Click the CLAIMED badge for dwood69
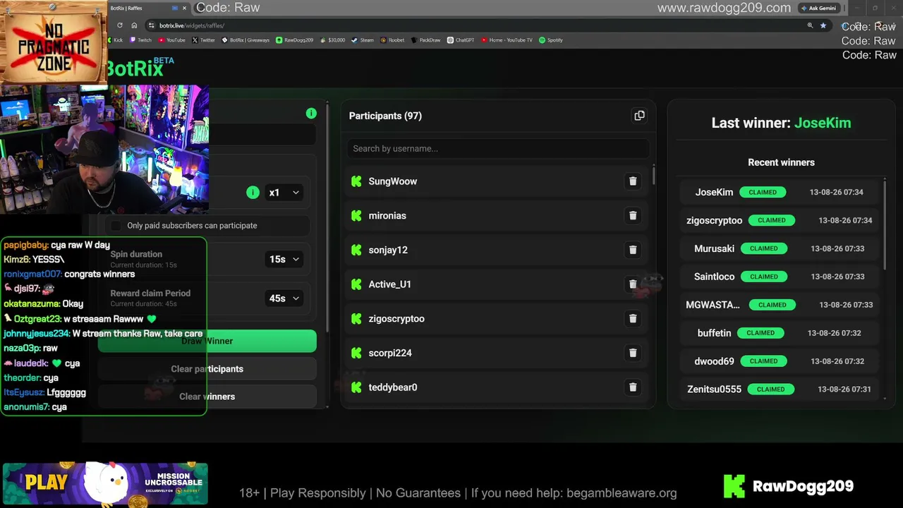 point(764,361)
